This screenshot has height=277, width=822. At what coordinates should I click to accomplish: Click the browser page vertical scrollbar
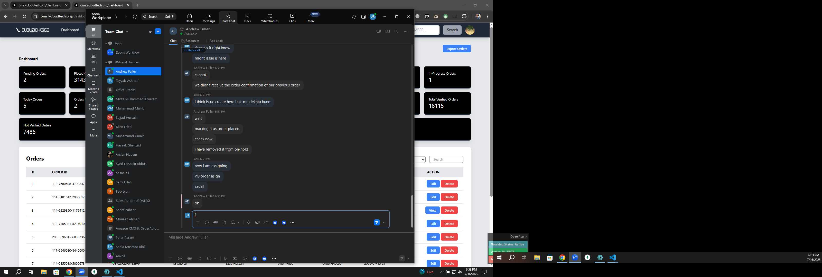pos(491,112)
